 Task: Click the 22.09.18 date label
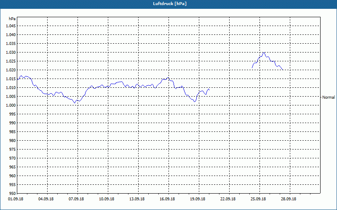coord(228,199)
